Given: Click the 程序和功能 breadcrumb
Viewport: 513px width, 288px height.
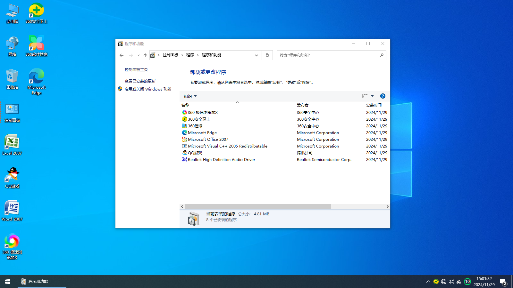Looking at the screenshot, I should point(212,55).
